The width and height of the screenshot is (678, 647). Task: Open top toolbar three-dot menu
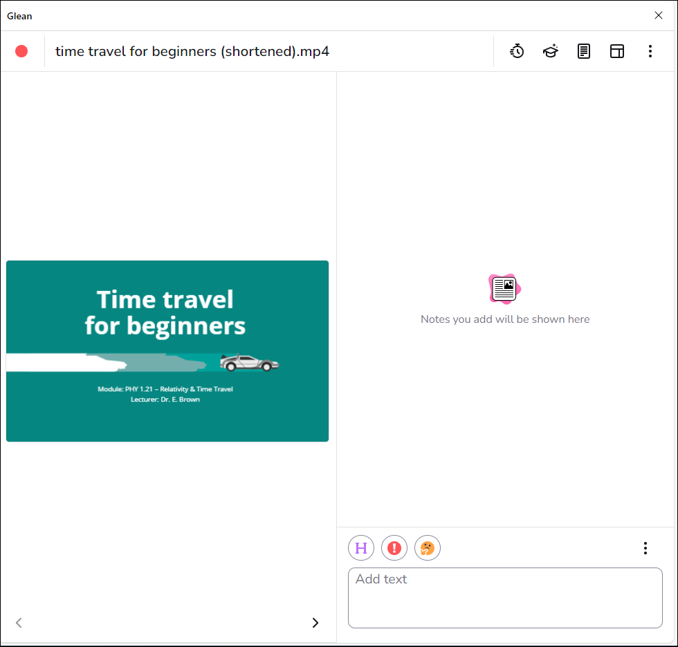[650, 51]
